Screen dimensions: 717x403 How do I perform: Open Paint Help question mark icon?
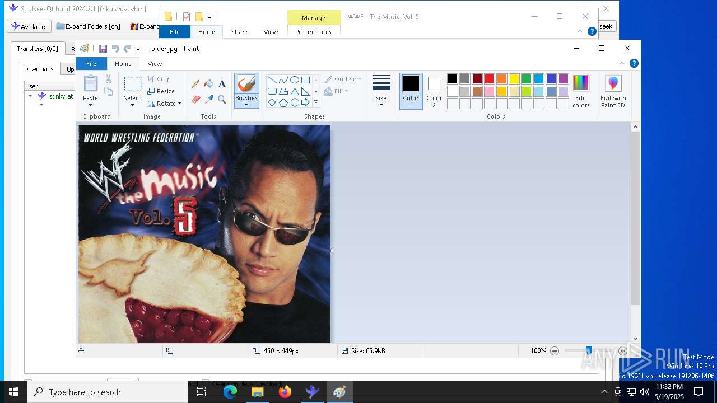634,63
